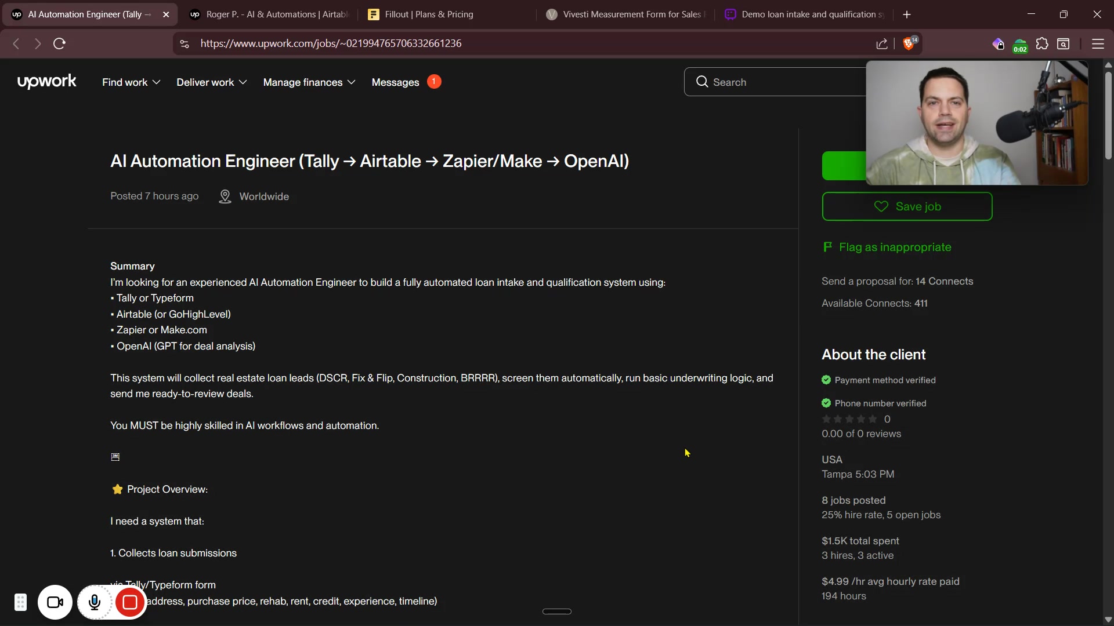Click the Upwork logo

click(x=46, y=82)
